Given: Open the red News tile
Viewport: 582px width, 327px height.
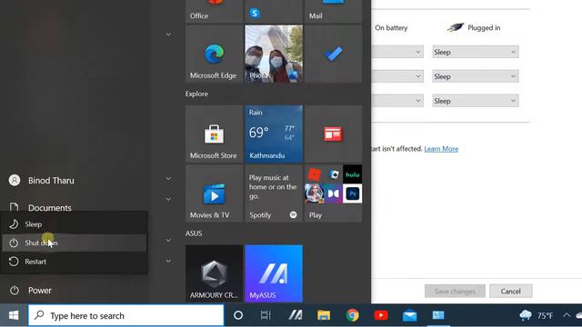Looking at the screenshot, I should (x=333, y=134).
